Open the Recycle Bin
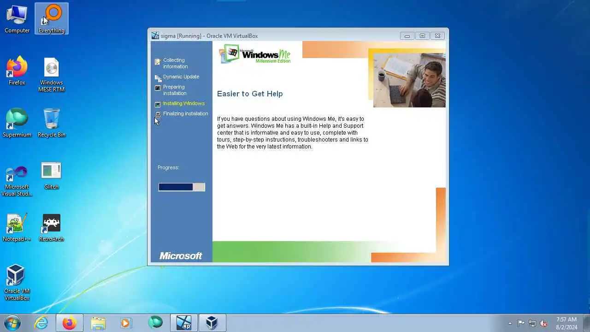 pyautogui.click(x=52, y=123)
